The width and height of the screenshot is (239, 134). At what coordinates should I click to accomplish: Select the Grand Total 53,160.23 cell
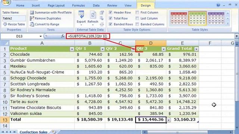183,120
